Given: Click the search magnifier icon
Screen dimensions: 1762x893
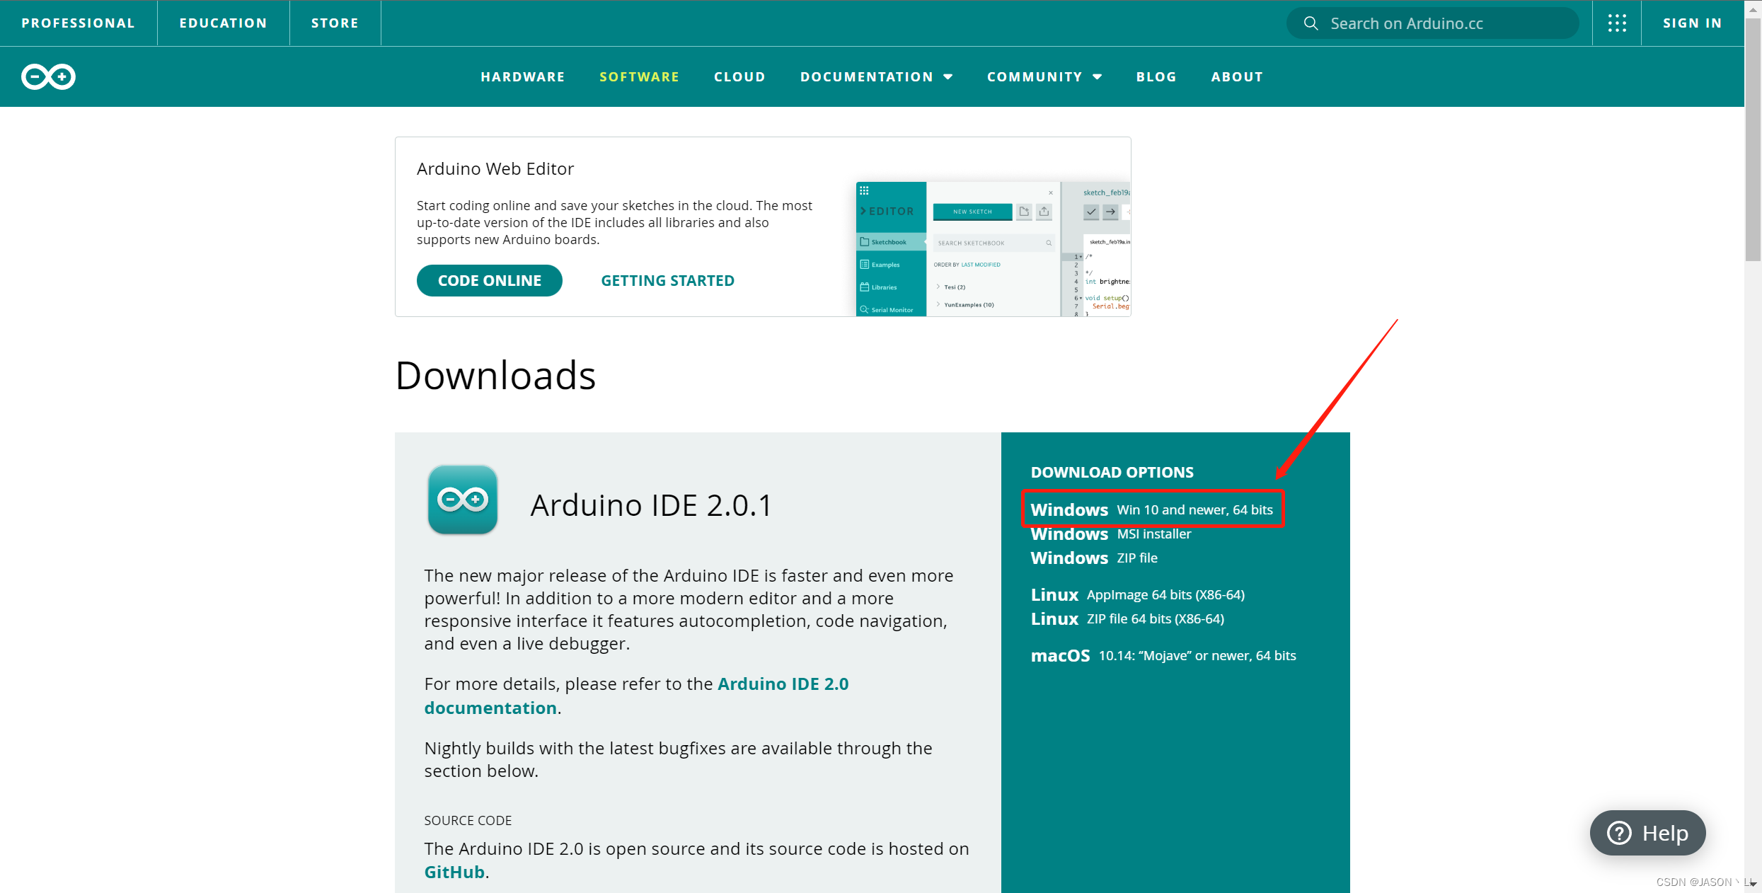Looking at the screenshot, I should [1311, 23].
